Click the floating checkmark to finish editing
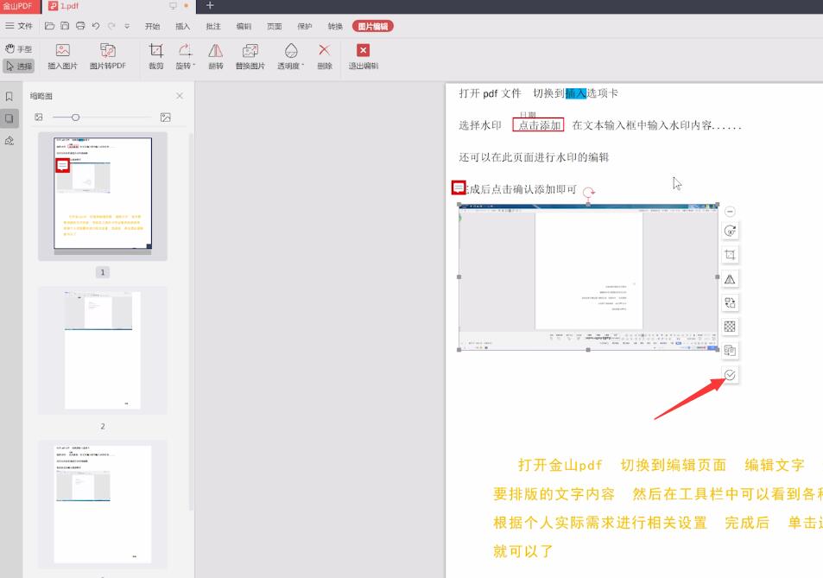The width and height of the screenshot is (823, 578). pos(730,374)
